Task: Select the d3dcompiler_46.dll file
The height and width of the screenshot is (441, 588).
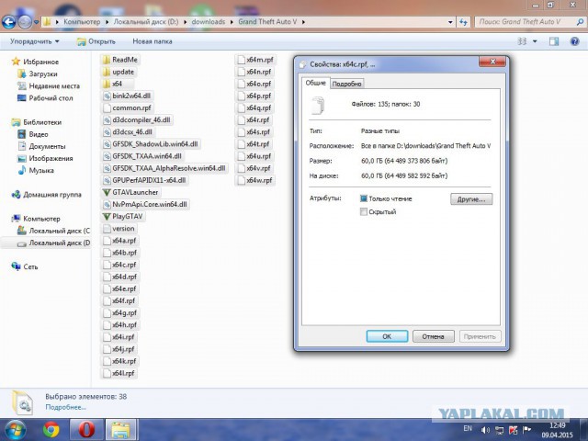Action: point(137,120)
